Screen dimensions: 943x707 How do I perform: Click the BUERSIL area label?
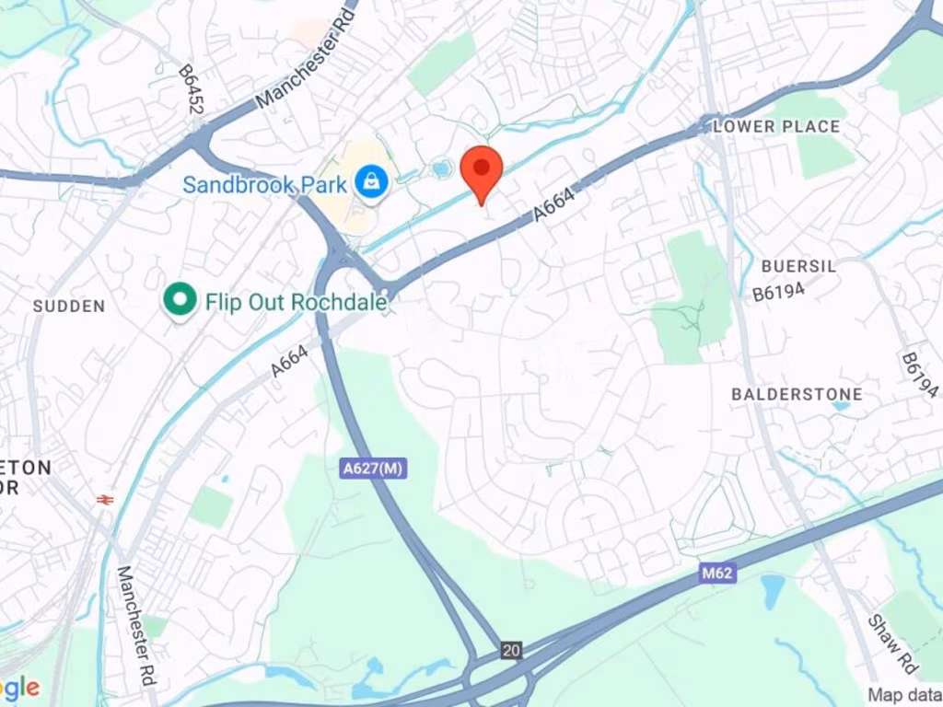point(798,266)
